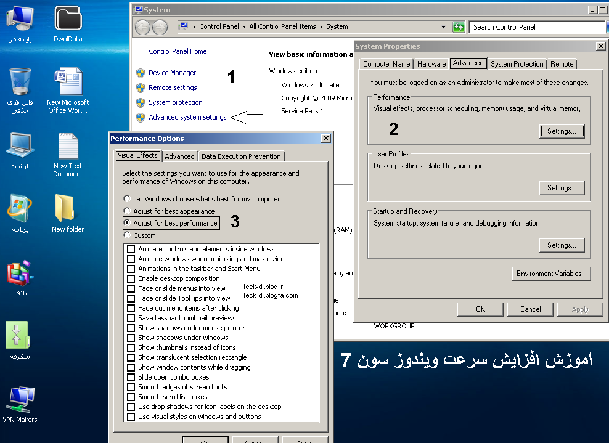The image size is (609, 443).
Task: Expand the address bar history dropdown
Action: tap(443, 27)
